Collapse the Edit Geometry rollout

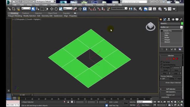point(171,92)
